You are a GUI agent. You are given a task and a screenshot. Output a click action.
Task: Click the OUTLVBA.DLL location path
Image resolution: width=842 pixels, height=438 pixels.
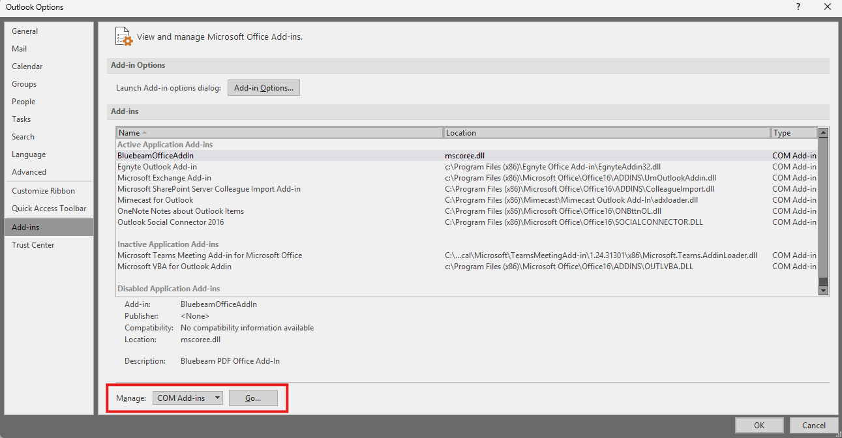tap(569, 267)
